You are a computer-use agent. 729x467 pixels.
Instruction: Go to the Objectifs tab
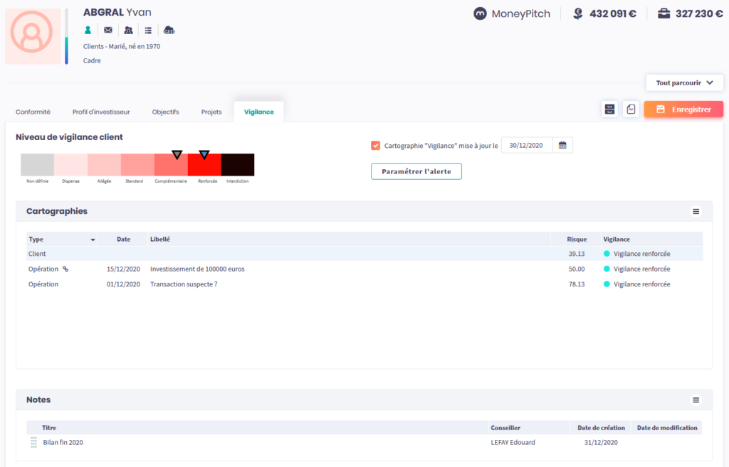[165, 112]
